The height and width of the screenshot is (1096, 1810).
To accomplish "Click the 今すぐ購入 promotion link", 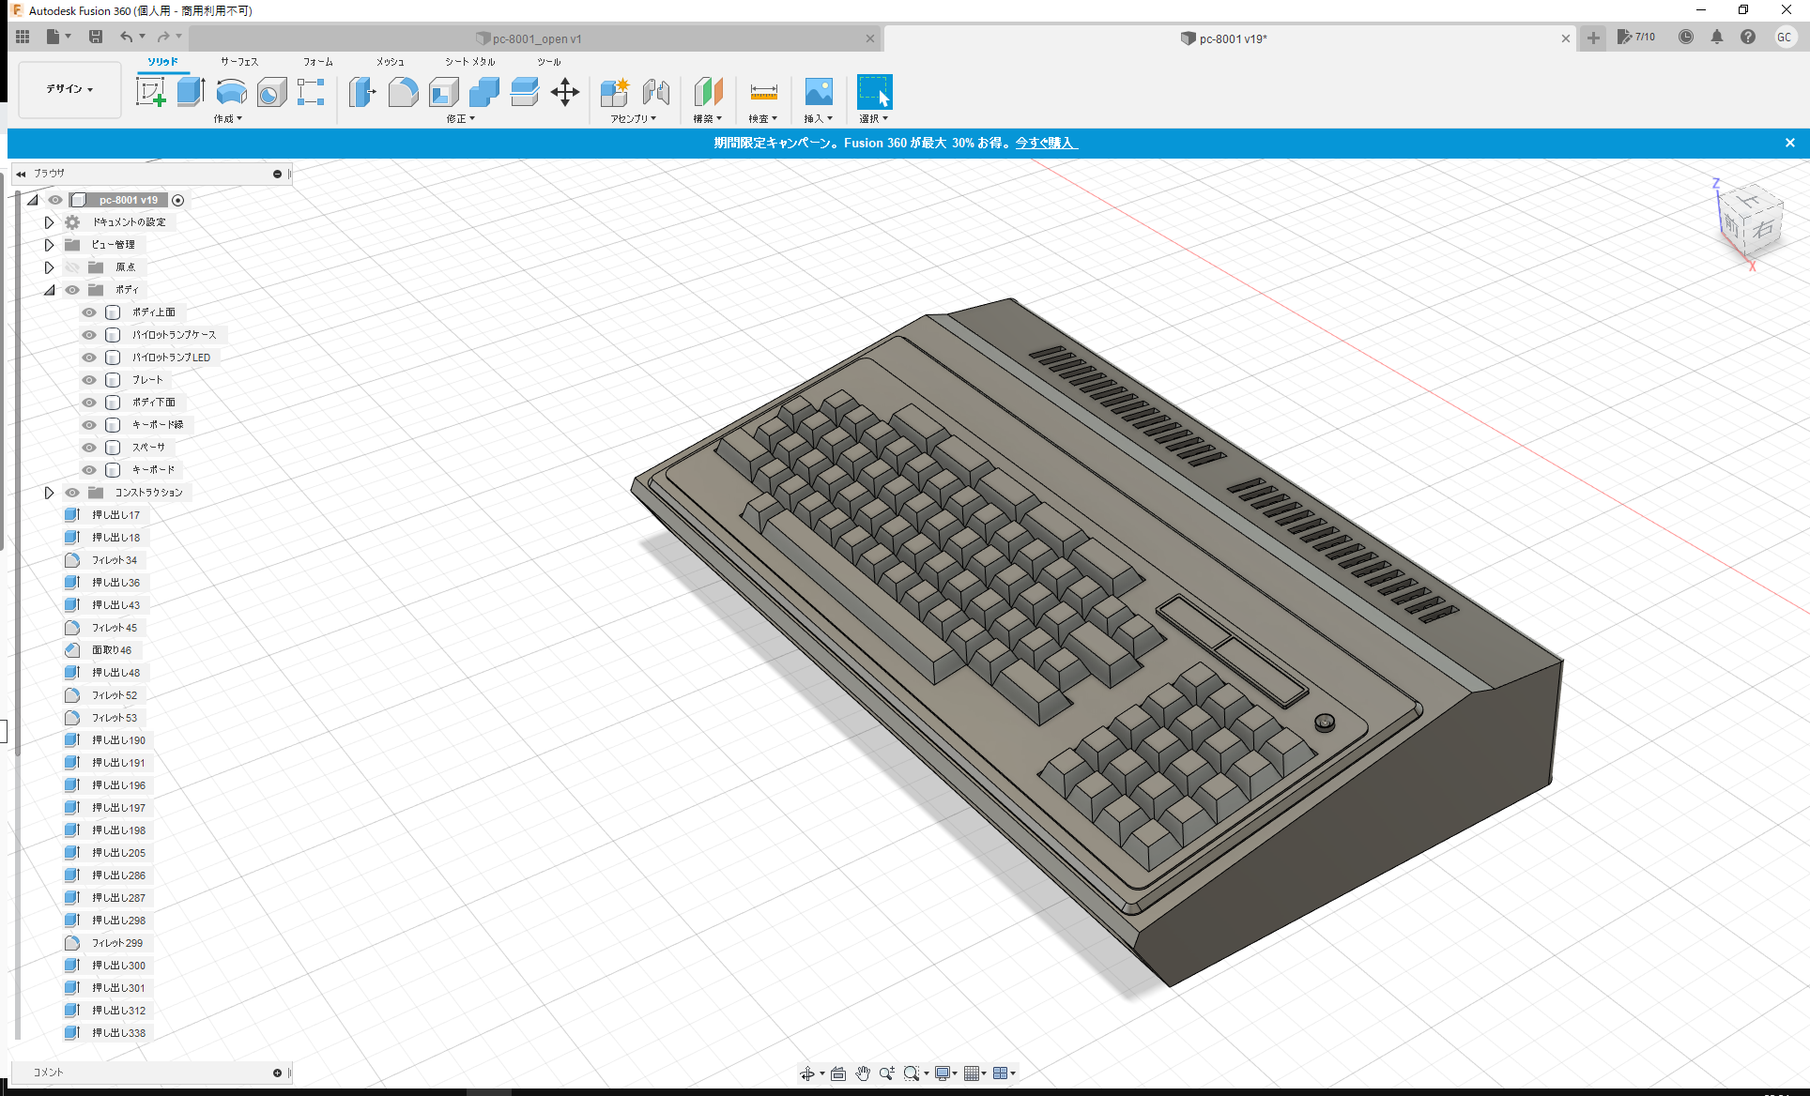I will tap(1046, 143).
